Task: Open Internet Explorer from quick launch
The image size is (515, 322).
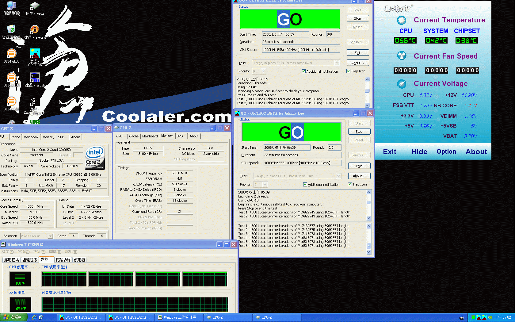Action: point(34,317)
